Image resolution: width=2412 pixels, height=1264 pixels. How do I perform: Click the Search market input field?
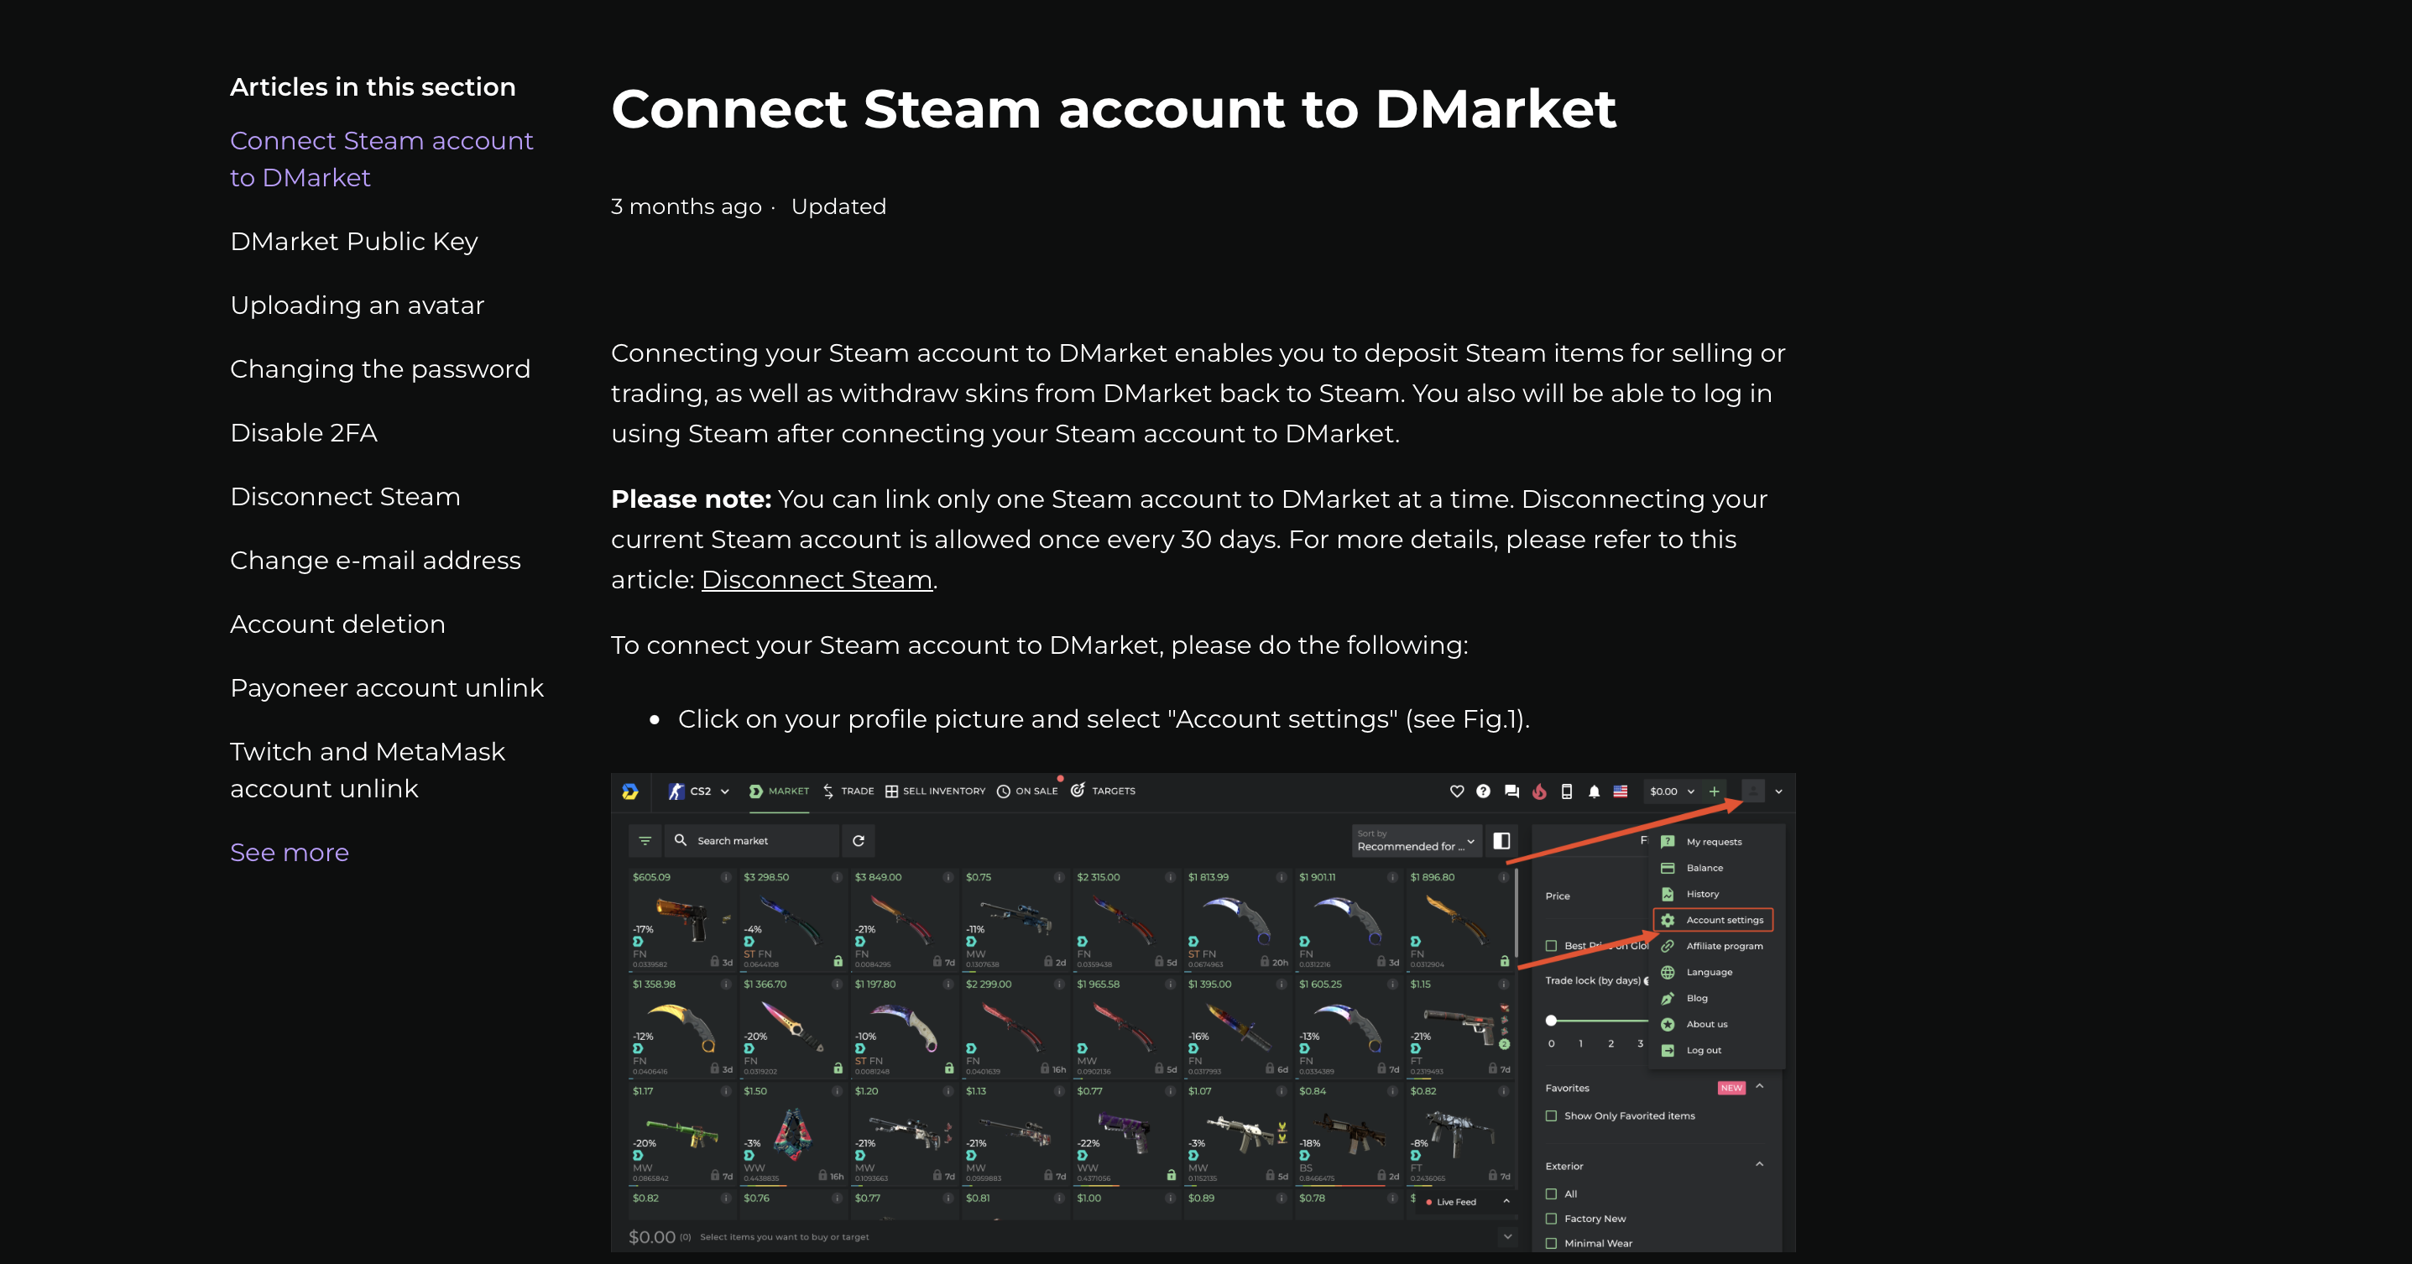point(752,841)
